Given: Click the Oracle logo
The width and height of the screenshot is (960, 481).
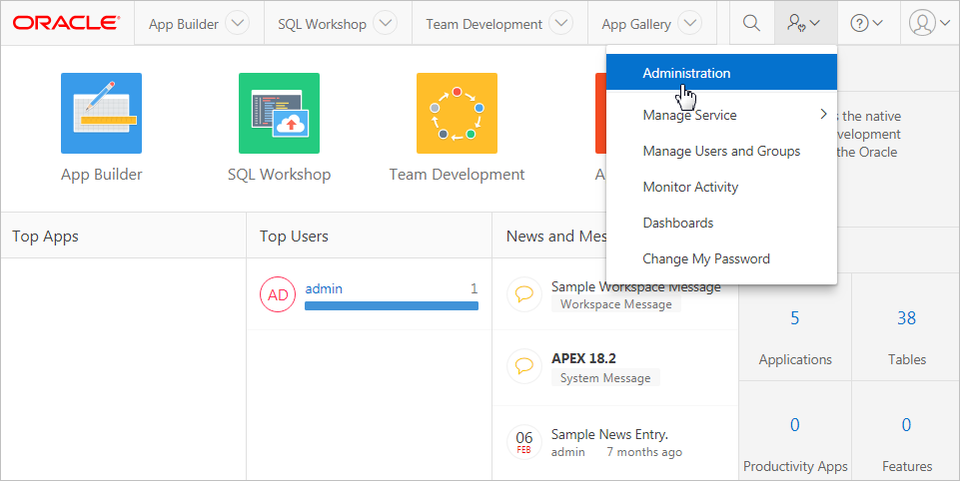Looking at the screenshot, I should click(x=66, y=23).
